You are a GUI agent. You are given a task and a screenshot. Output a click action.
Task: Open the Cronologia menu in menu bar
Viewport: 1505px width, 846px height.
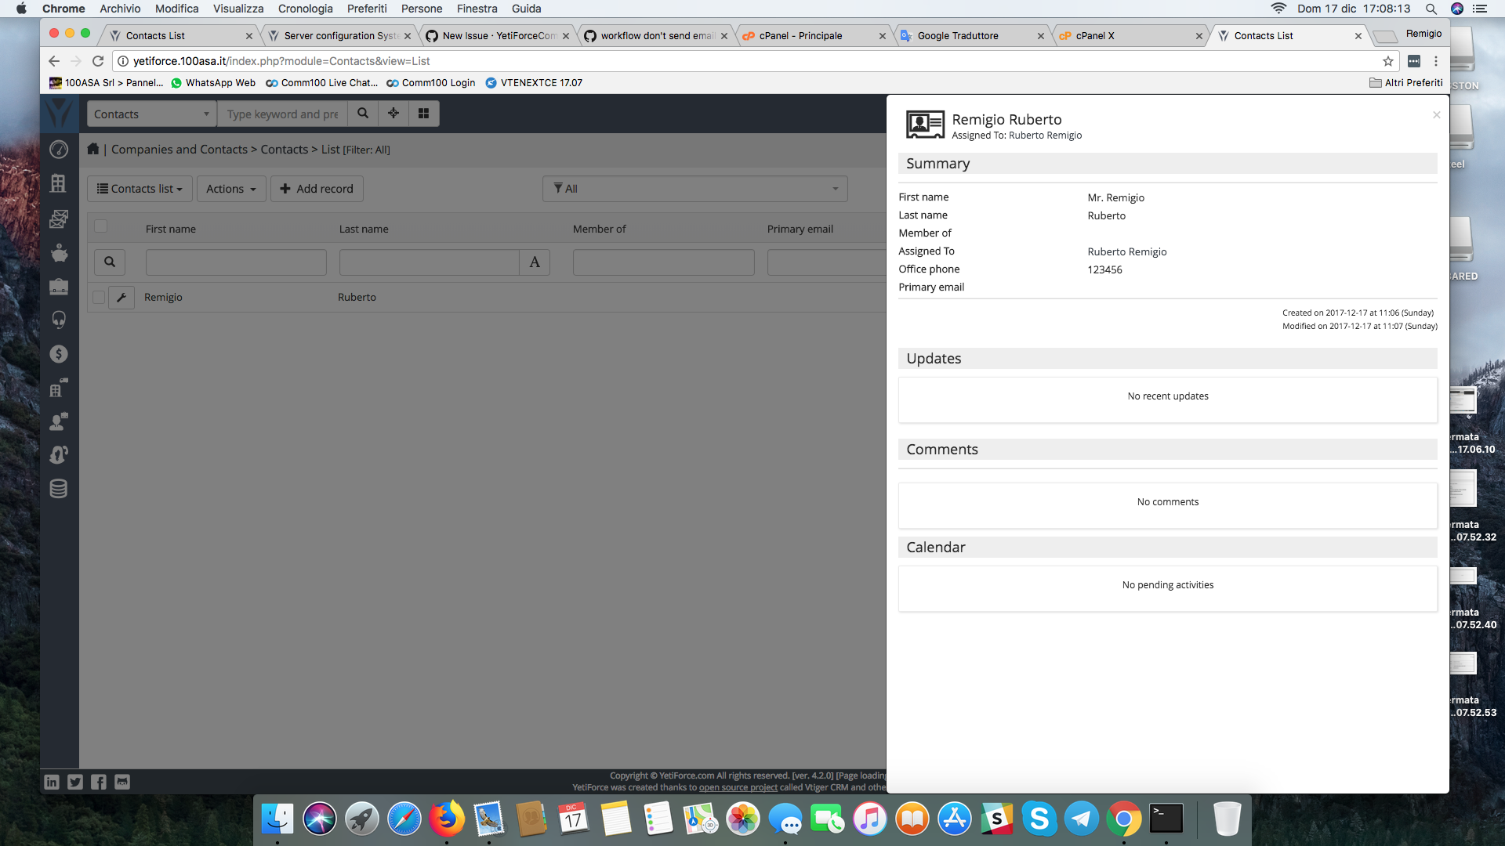click(x=305, y=9)
